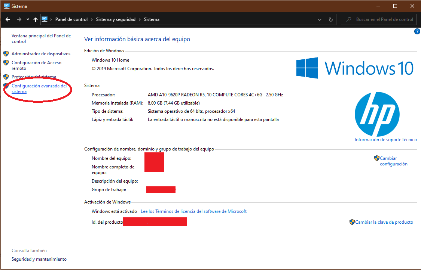This screenshot has height=270, width=421.
Task: Select the touch input not available text
Action: click(x=213, y=120)
